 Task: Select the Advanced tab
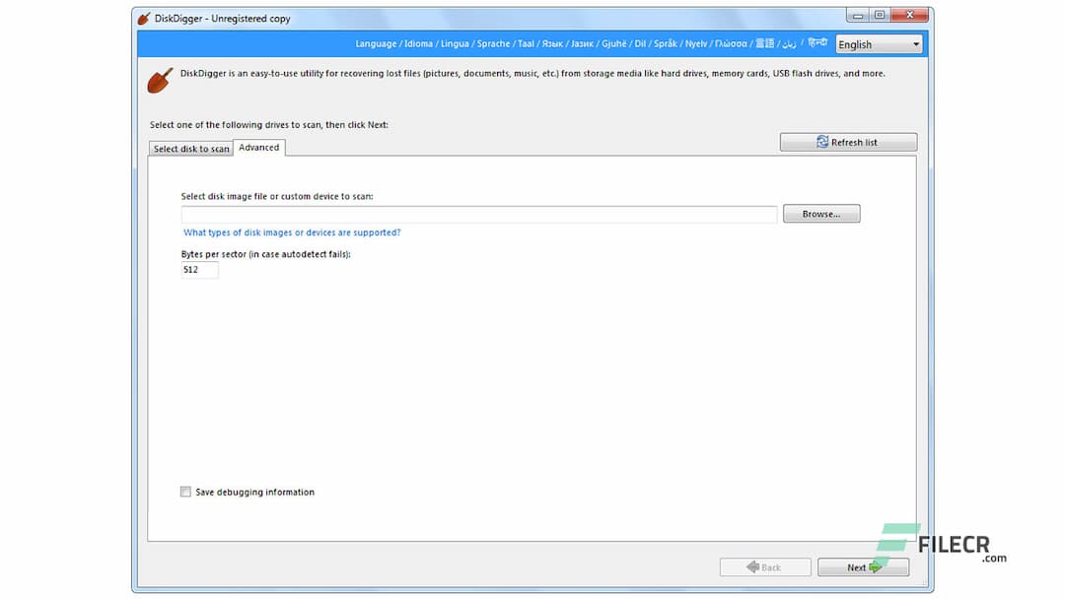[258, 147]
